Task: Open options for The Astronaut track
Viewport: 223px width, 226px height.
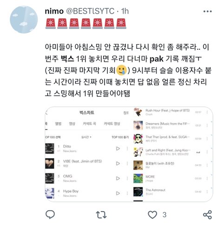Action: click(x=207, y=192)
